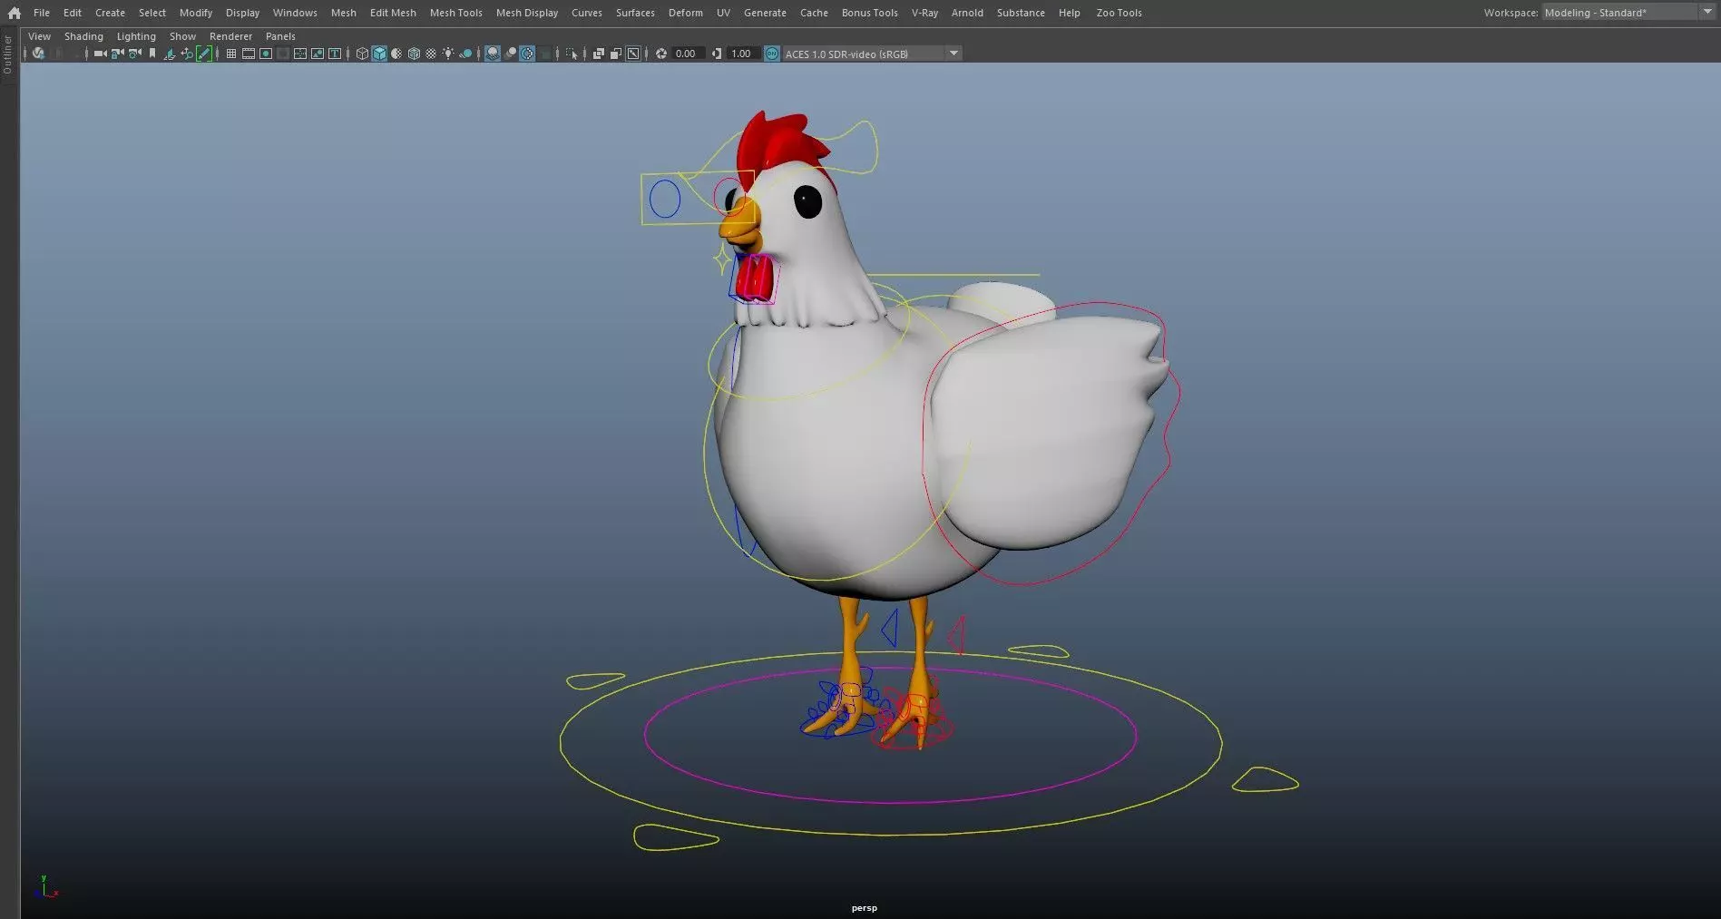Toggle Depth of Field in viewport
This screenshot has width=1721, height=919.
(544, 54)
